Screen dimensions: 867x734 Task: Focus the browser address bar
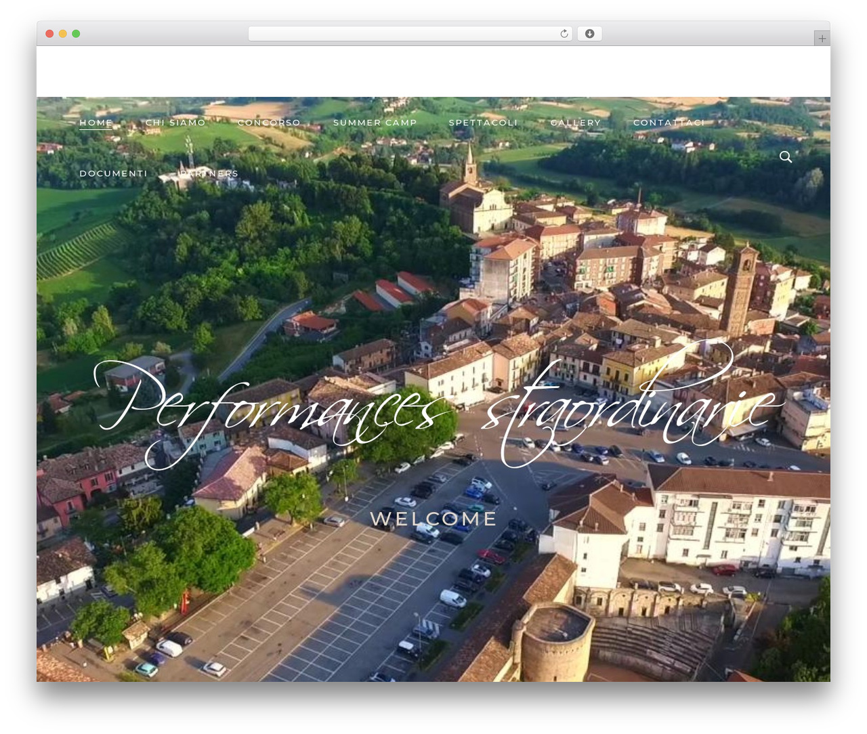click(x=410, y=34)
